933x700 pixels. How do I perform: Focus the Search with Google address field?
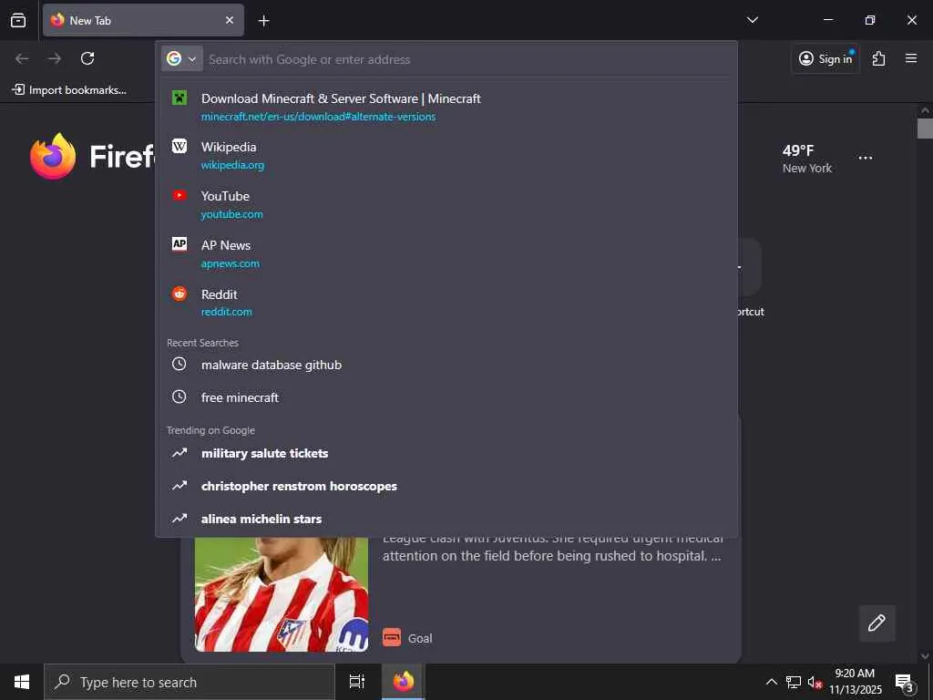[x=467, y=59]
